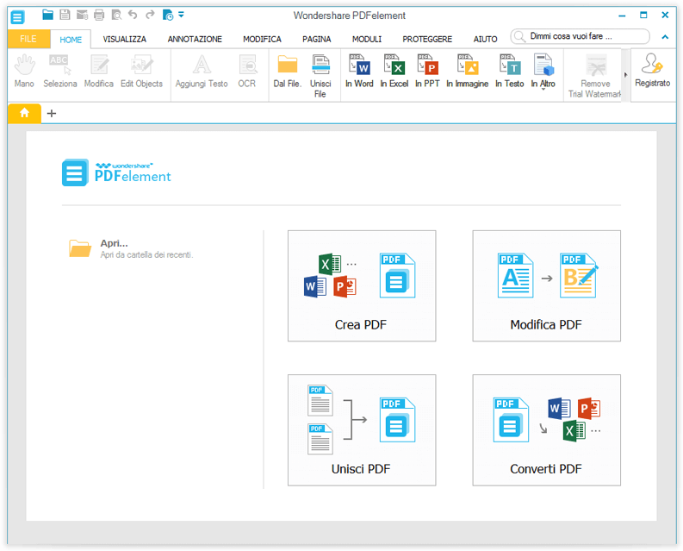
Task: Click the Edit Objects tool
Action: point(141,72)
